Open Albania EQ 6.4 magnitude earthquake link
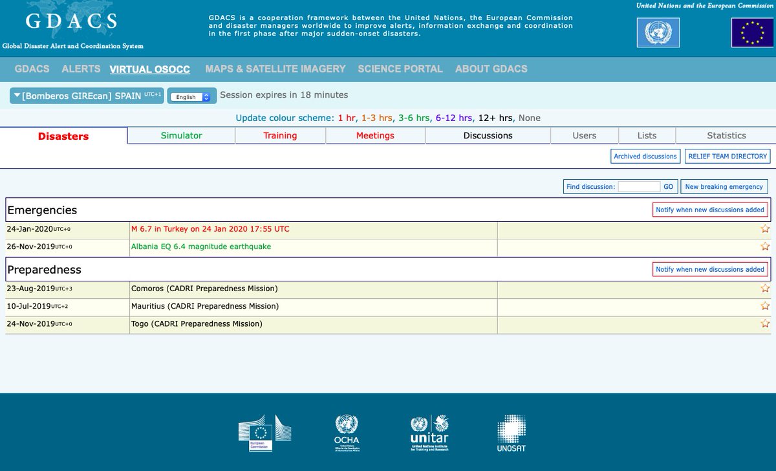The height and width of the screenshot is (471, 776). click(201, 246)
